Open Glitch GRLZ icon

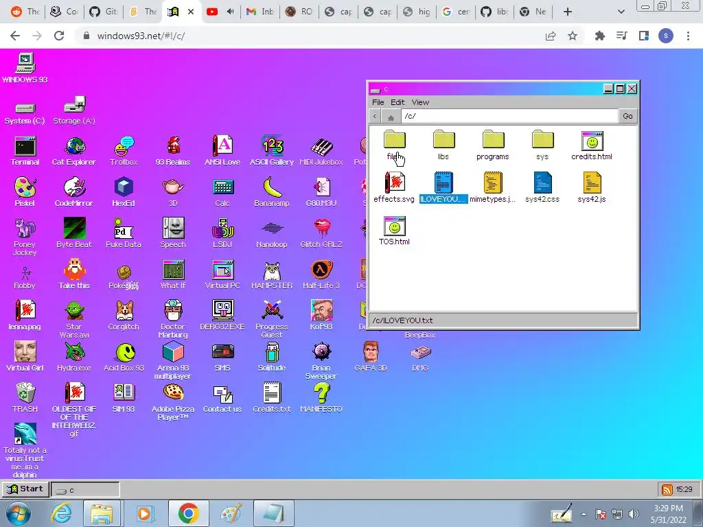click(321, 233)
